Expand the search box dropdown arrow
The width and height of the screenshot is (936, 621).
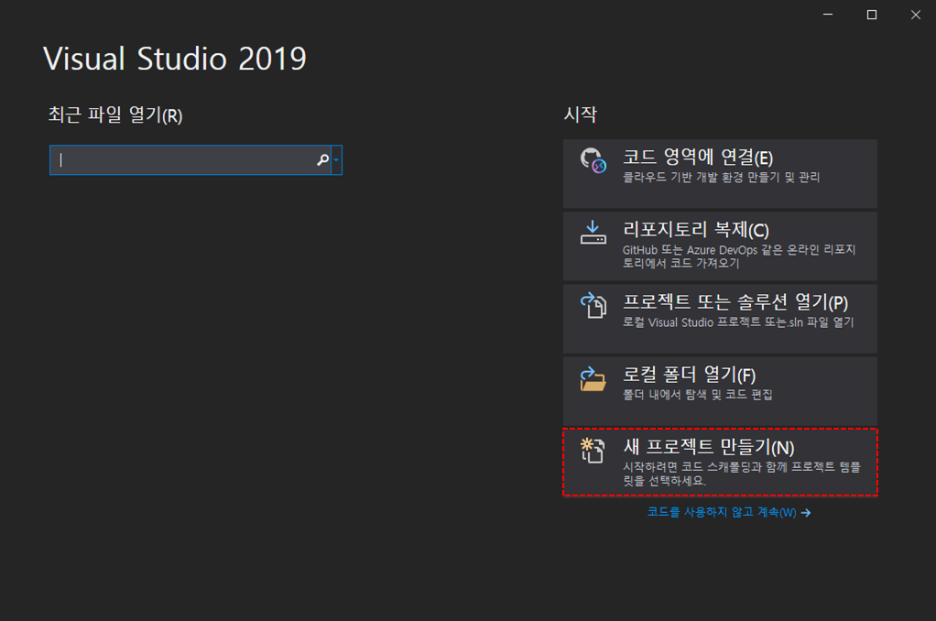coord(337,160)
